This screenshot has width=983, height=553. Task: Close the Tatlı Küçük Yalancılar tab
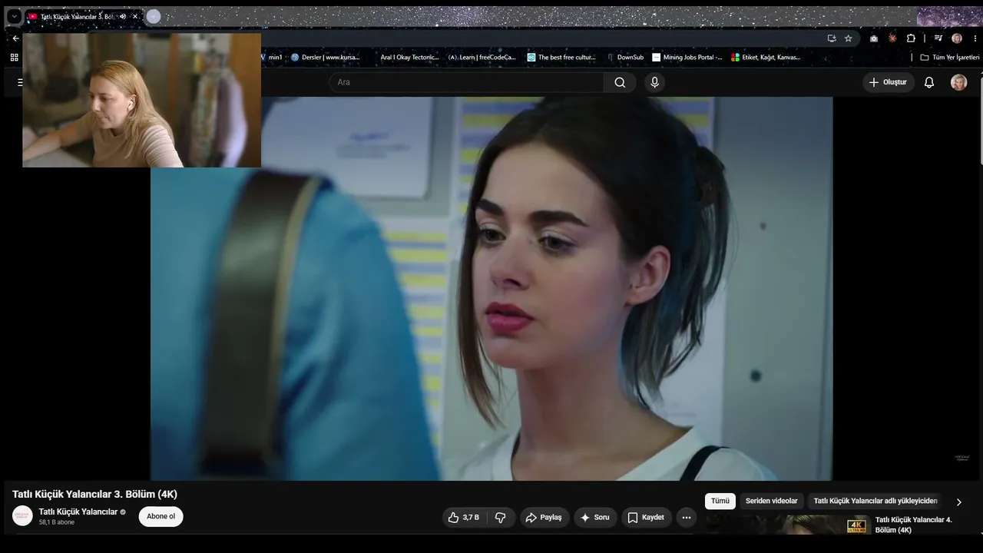pyautogui.click(x=135, y=16)
